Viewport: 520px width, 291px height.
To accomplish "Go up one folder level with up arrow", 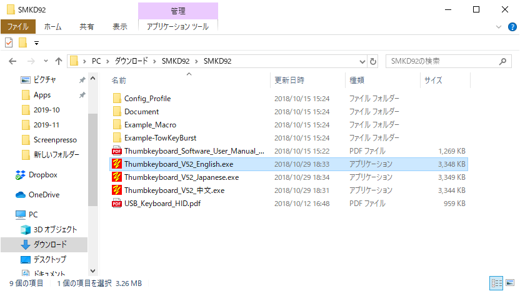I will (59, 61).
